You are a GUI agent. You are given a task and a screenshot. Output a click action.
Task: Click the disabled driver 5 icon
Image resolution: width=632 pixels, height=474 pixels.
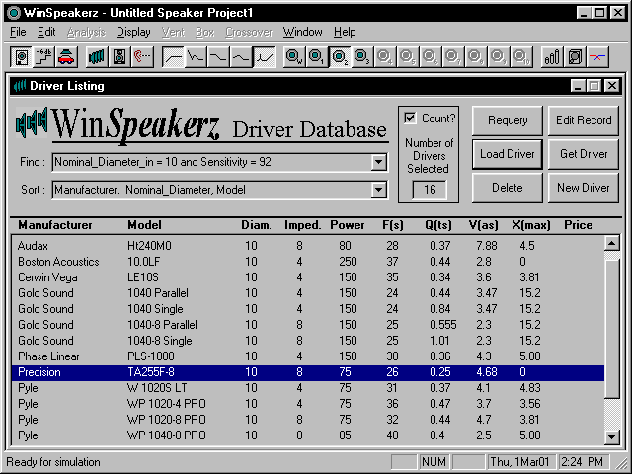pos(408,57)
